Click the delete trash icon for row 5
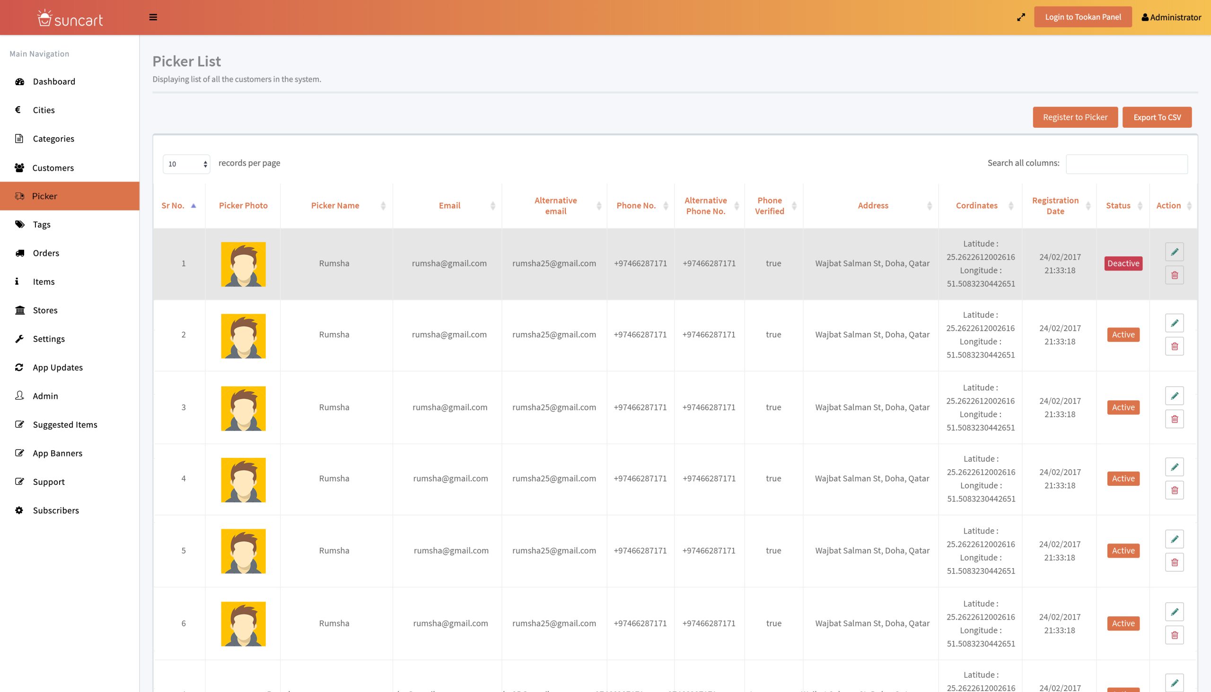Screen dimensions: 1211x692 point(1175,563)
